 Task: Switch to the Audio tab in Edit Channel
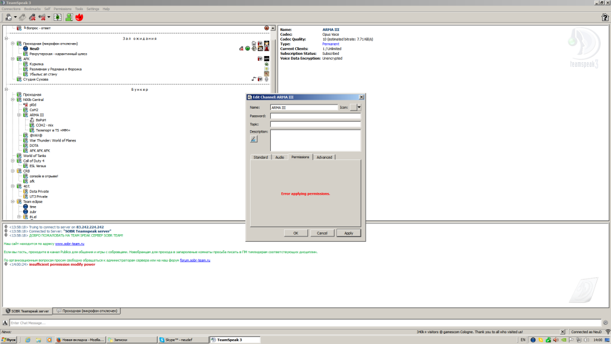pos(280,157)
